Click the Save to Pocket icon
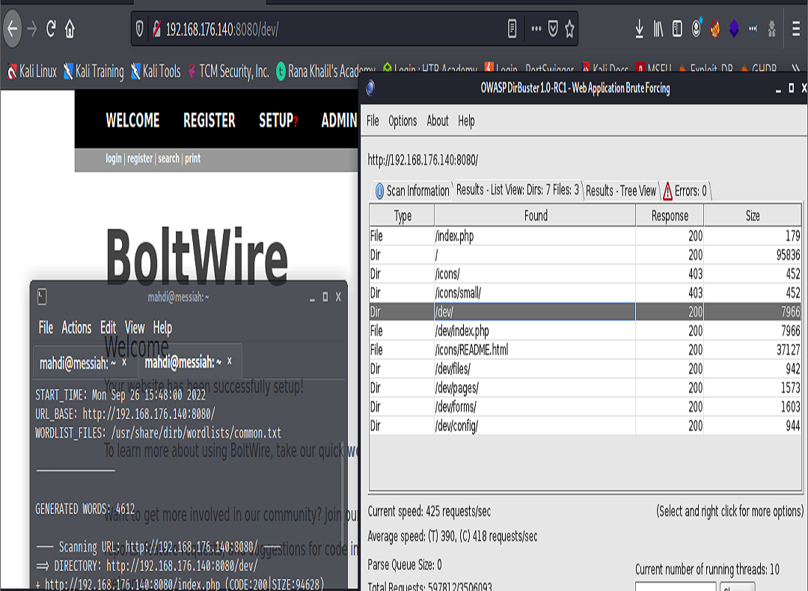This screenshot has width=808, height=591. point(553,29)
